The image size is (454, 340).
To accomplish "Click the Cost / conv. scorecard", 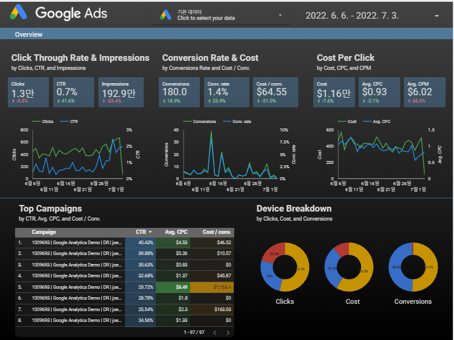I will tap(275, 92).
